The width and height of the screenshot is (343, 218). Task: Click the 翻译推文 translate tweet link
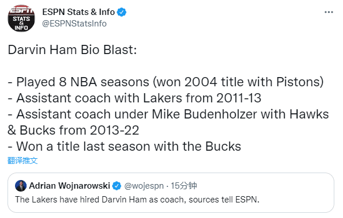click(23, 160)
